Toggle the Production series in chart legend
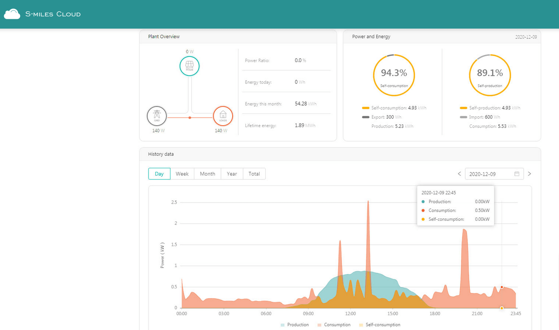Screen dimensions: 559x330 295,325
